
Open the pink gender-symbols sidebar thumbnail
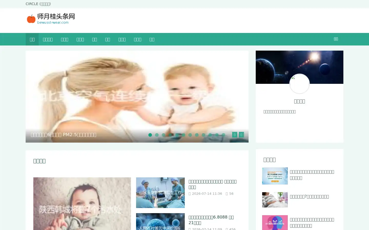(275, 223)
